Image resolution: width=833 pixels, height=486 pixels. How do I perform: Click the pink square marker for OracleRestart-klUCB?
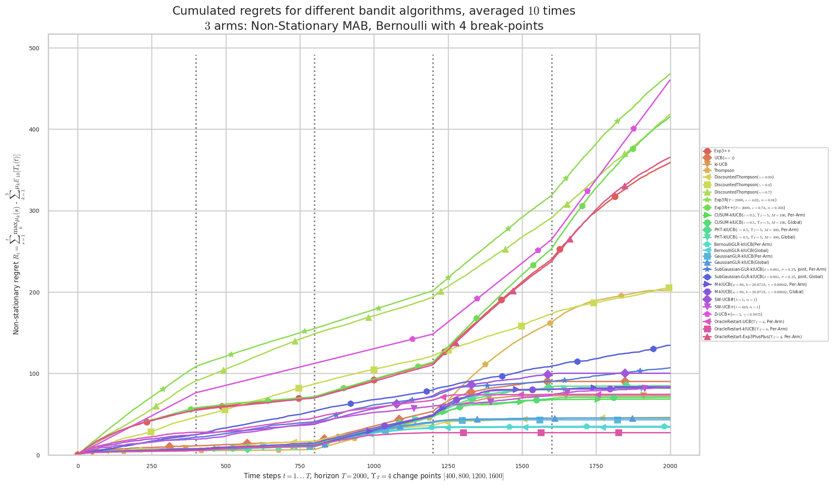pos(707,329)
